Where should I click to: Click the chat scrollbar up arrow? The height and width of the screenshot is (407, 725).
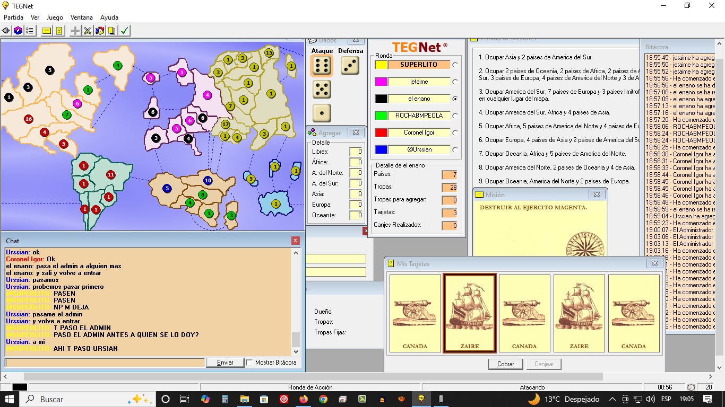296,253
